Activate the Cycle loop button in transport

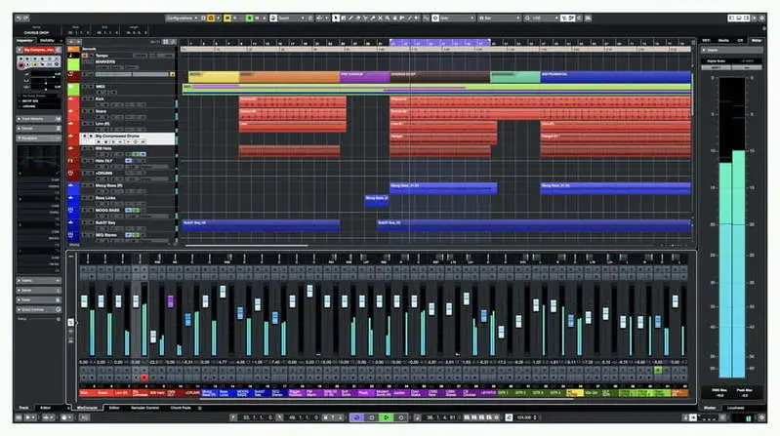click(356, 417)
